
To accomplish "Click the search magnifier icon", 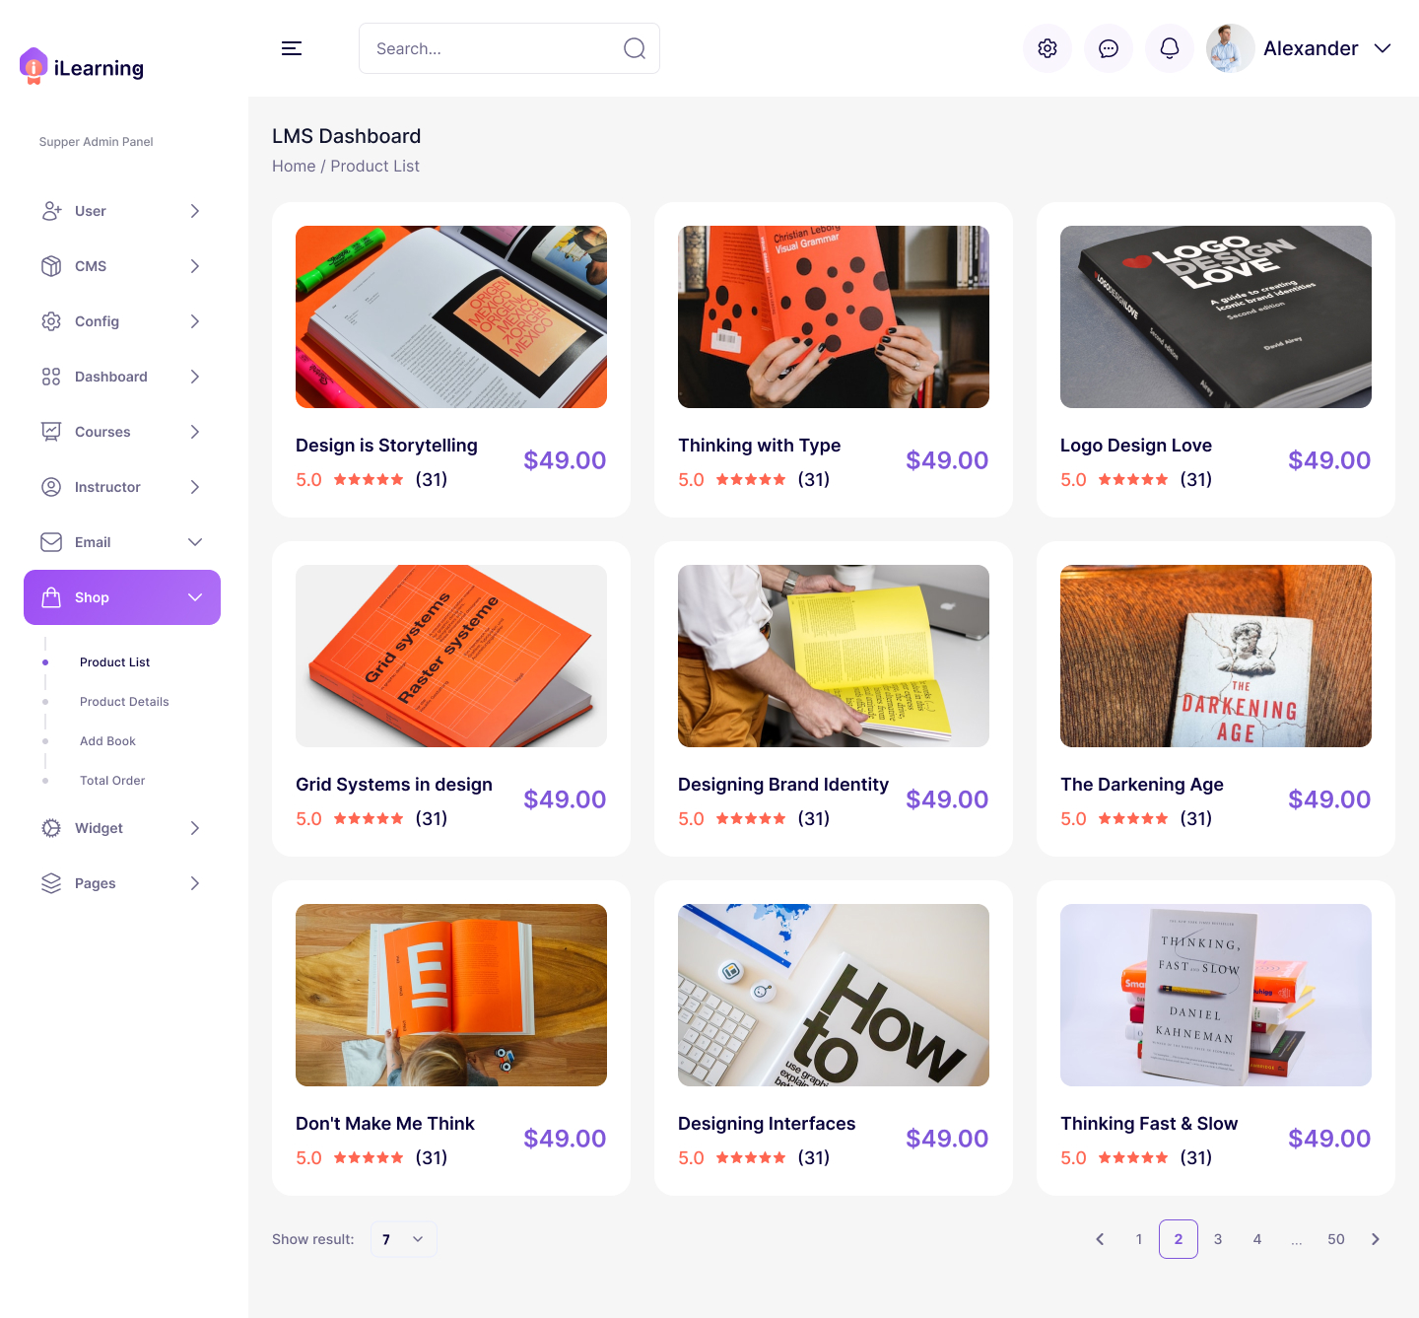I will [x=635, y=48].
